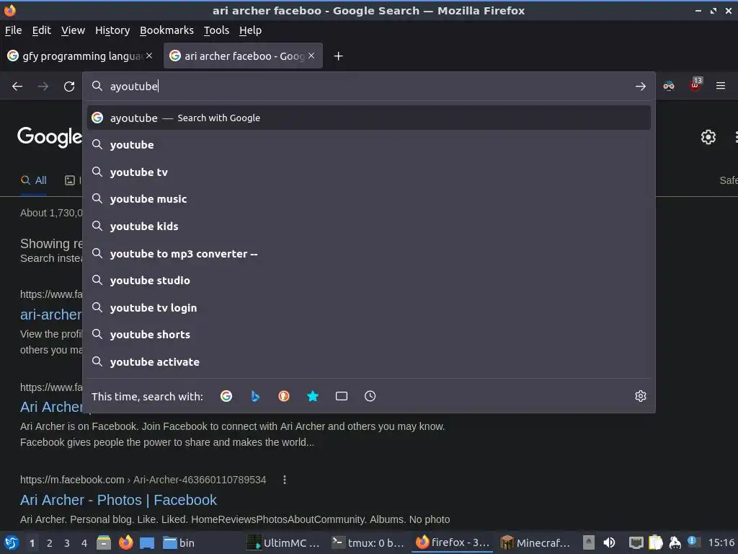Pick the 'youtube music' suggestion

tap(368, 199)
